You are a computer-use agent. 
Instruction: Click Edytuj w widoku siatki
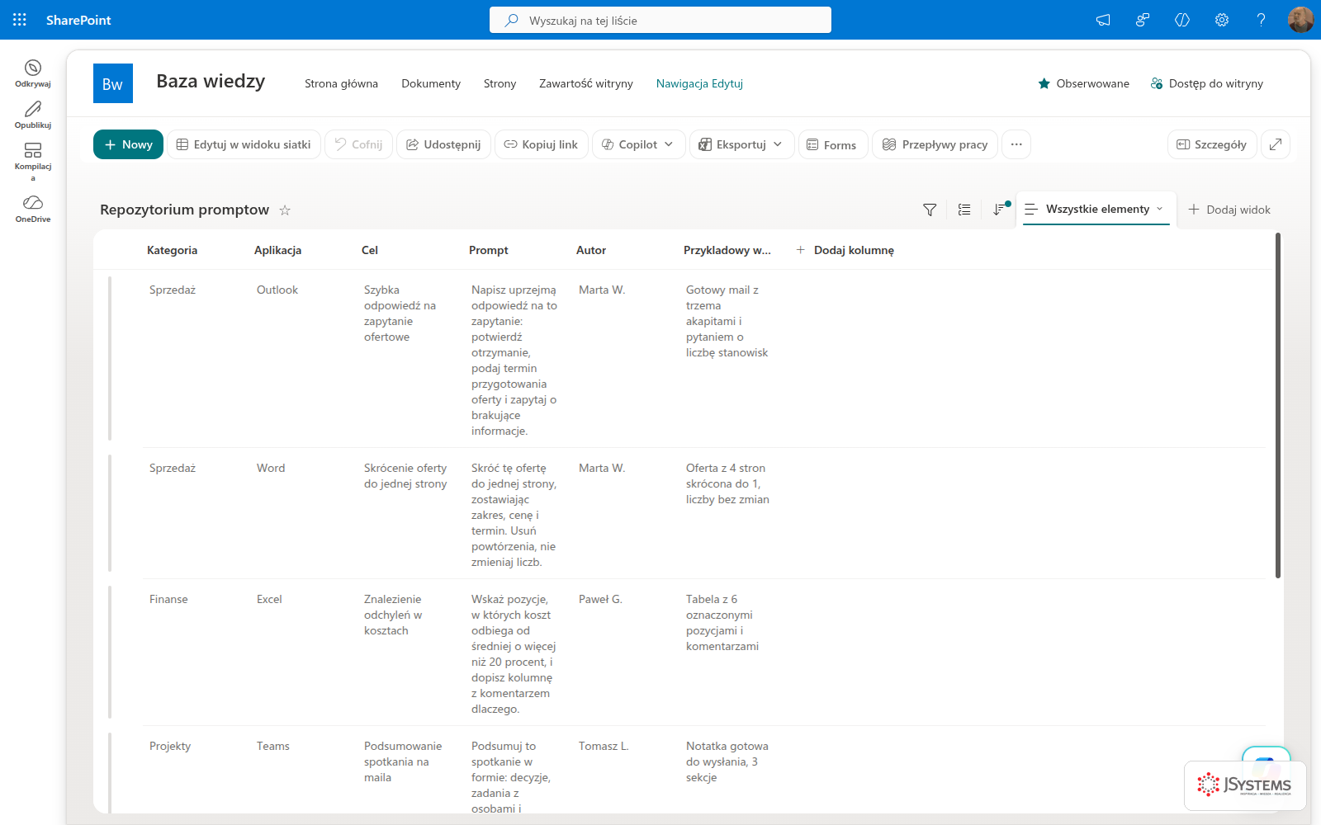[244, 144]
